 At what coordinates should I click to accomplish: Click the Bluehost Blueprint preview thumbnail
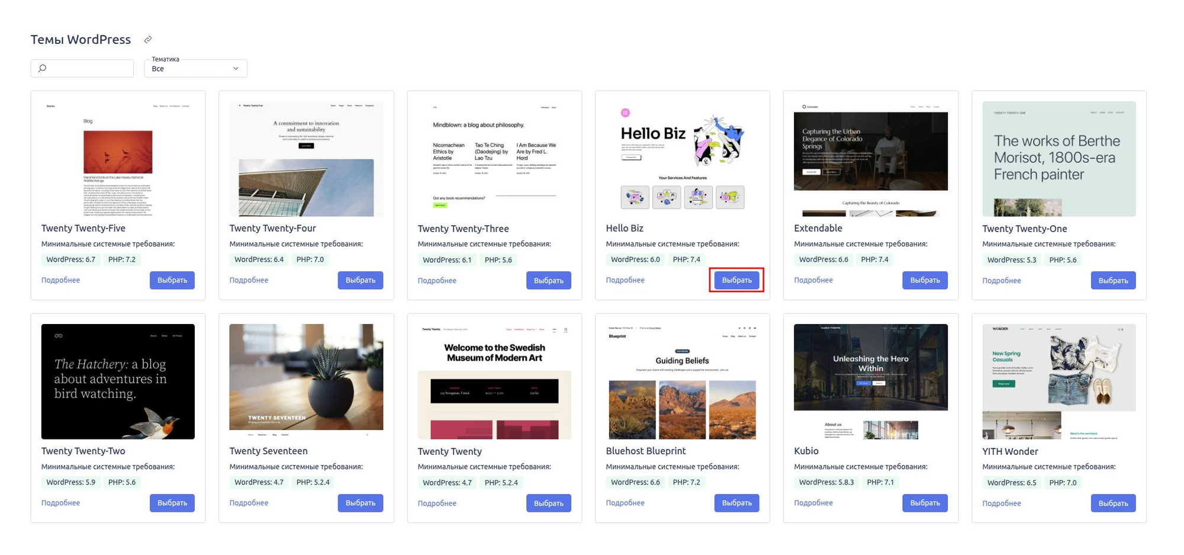682,381
